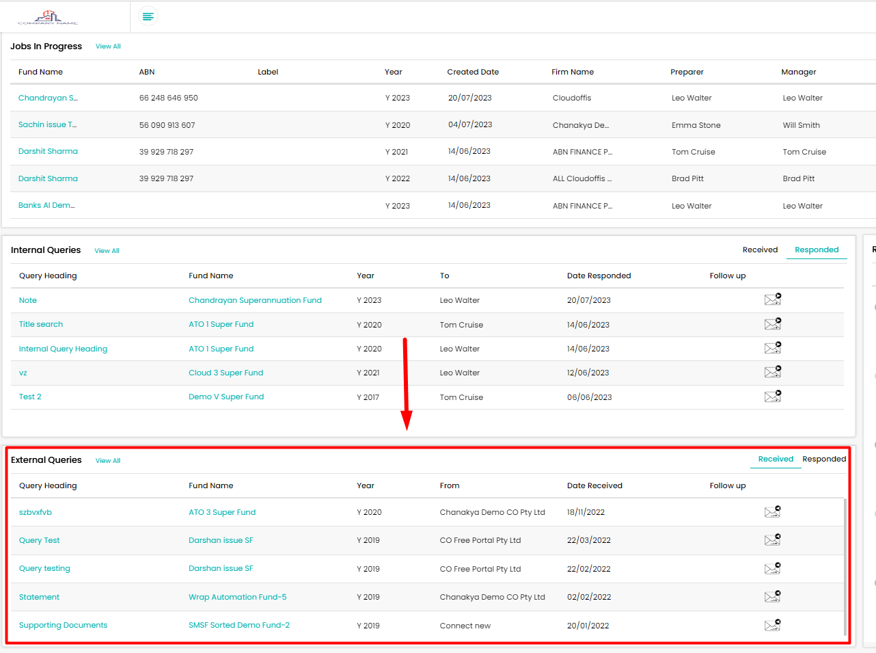Click the ABN column header
The image size is (876, 653).
coord(147,72)
